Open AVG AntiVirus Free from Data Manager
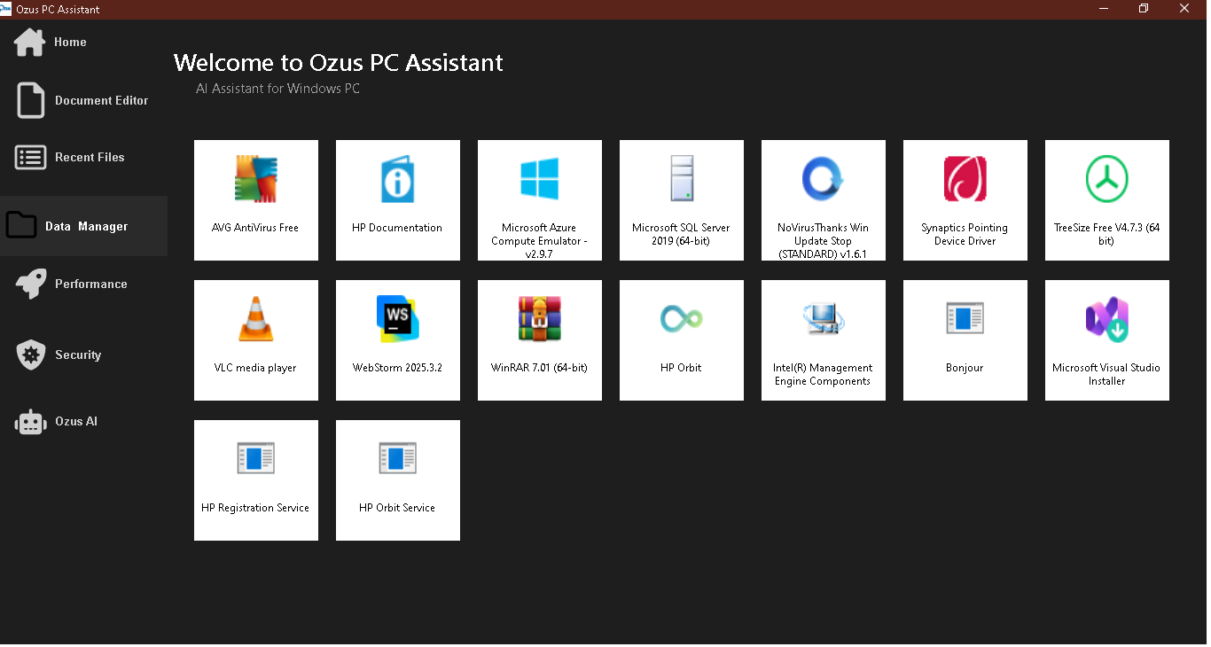This screenshot has width=1211, height=647. pyautogui.click(x=255, y=199)
